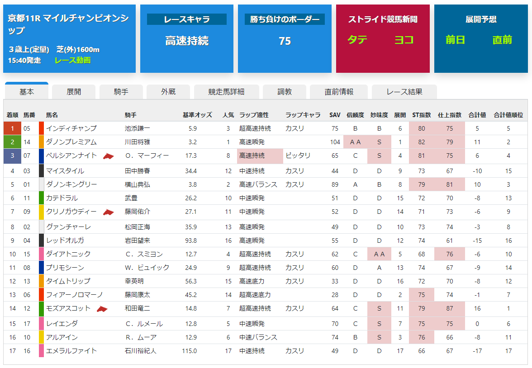Image resolution: width=532 pixels, height=368 pixels.
Task: Open the レース動画 link
Action: pyautogui.click(x=72, y=61)
